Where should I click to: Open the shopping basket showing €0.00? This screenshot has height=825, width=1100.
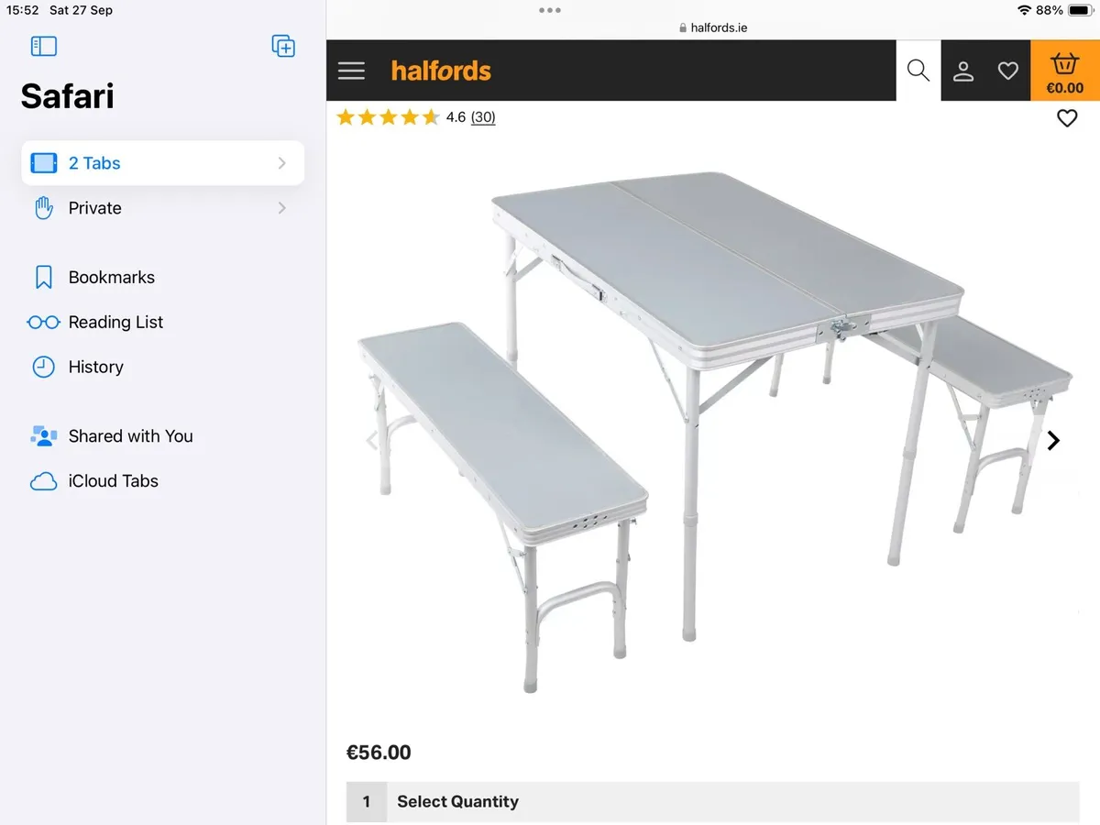click(x=1064, y=71)
